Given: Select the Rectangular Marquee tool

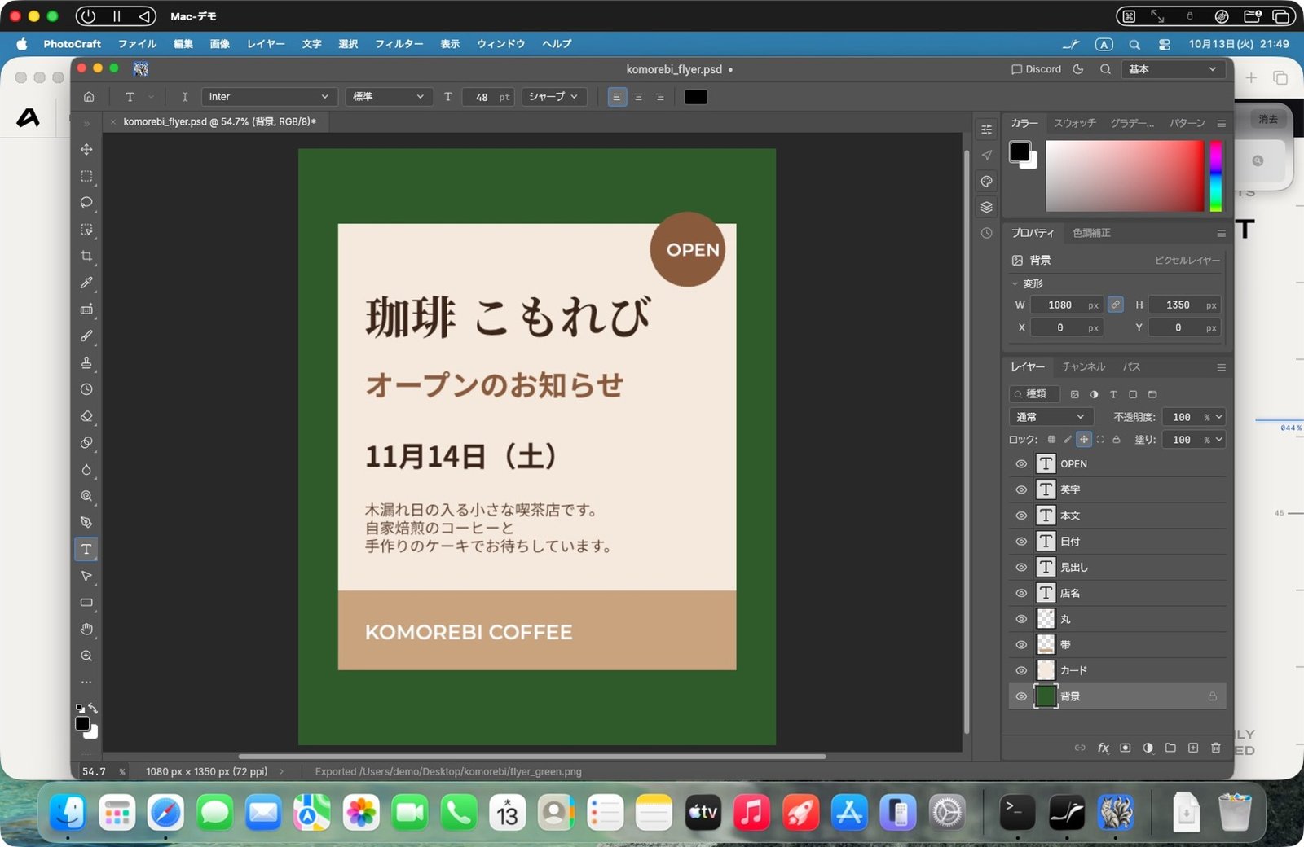Looking at the screenshot, I should click(86, 176).
